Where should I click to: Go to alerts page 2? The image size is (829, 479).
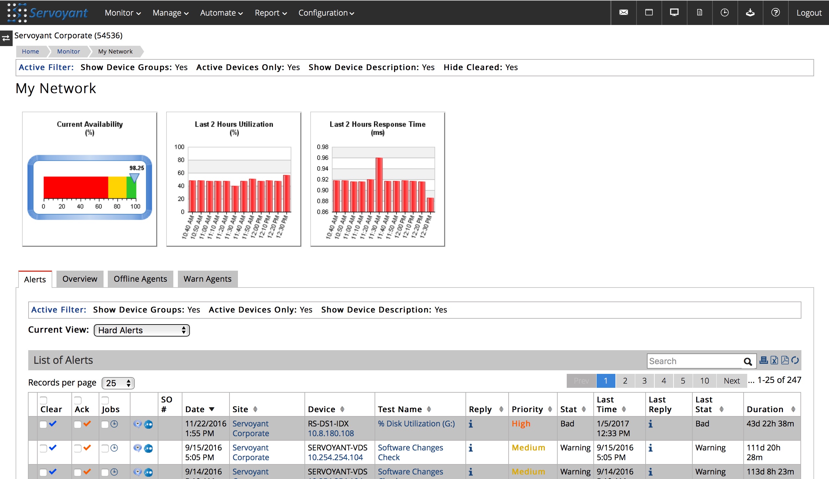pyautogui.click(x=625, y=381)
